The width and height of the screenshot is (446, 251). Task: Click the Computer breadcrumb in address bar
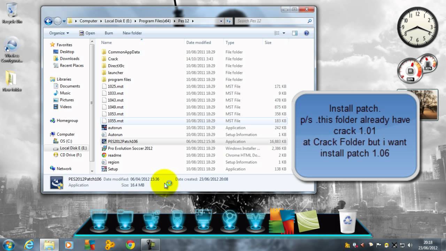click(89, 21)
